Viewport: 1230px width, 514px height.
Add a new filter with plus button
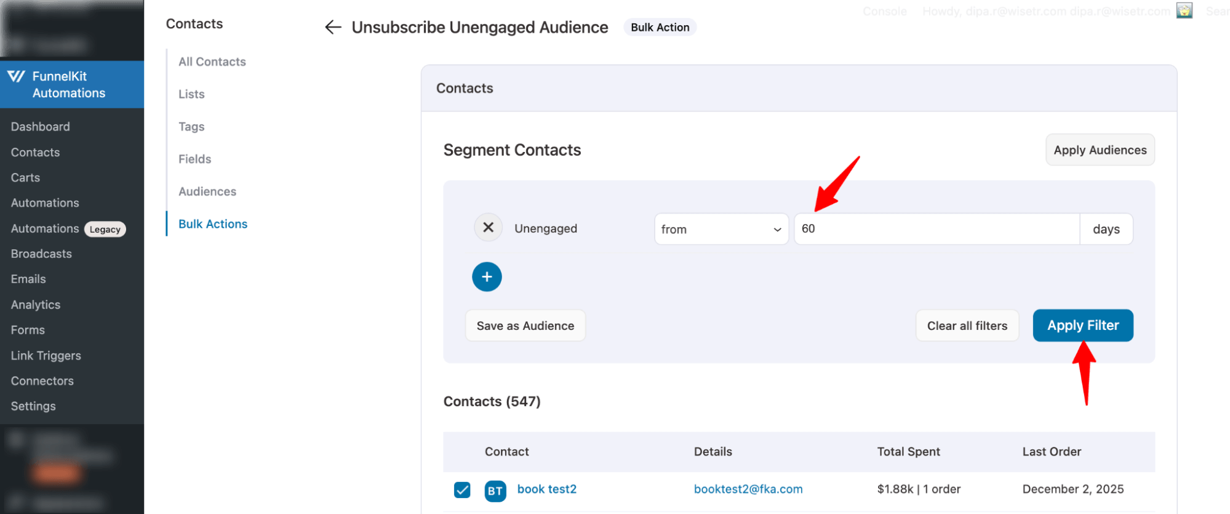point(487,277)
